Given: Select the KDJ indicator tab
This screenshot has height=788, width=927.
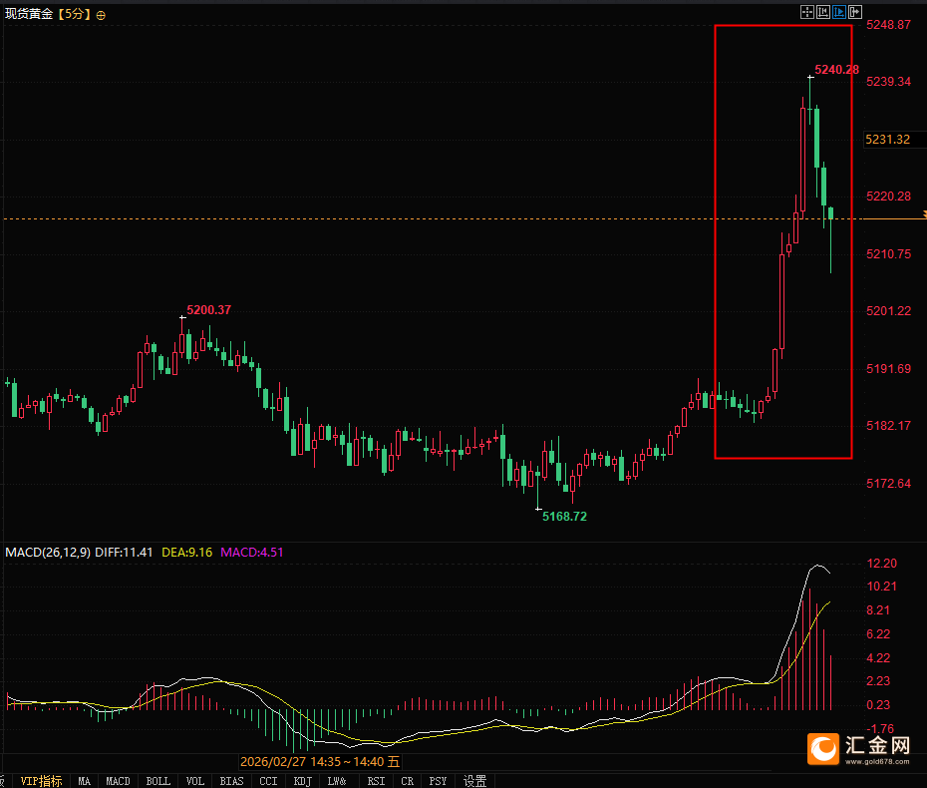Looking at the screenshot, I should (303, 781).
